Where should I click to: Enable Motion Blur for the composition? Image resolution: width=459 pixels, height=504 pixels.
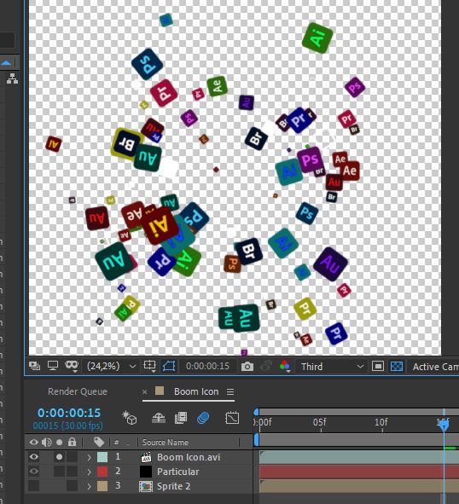pos(203,418)
